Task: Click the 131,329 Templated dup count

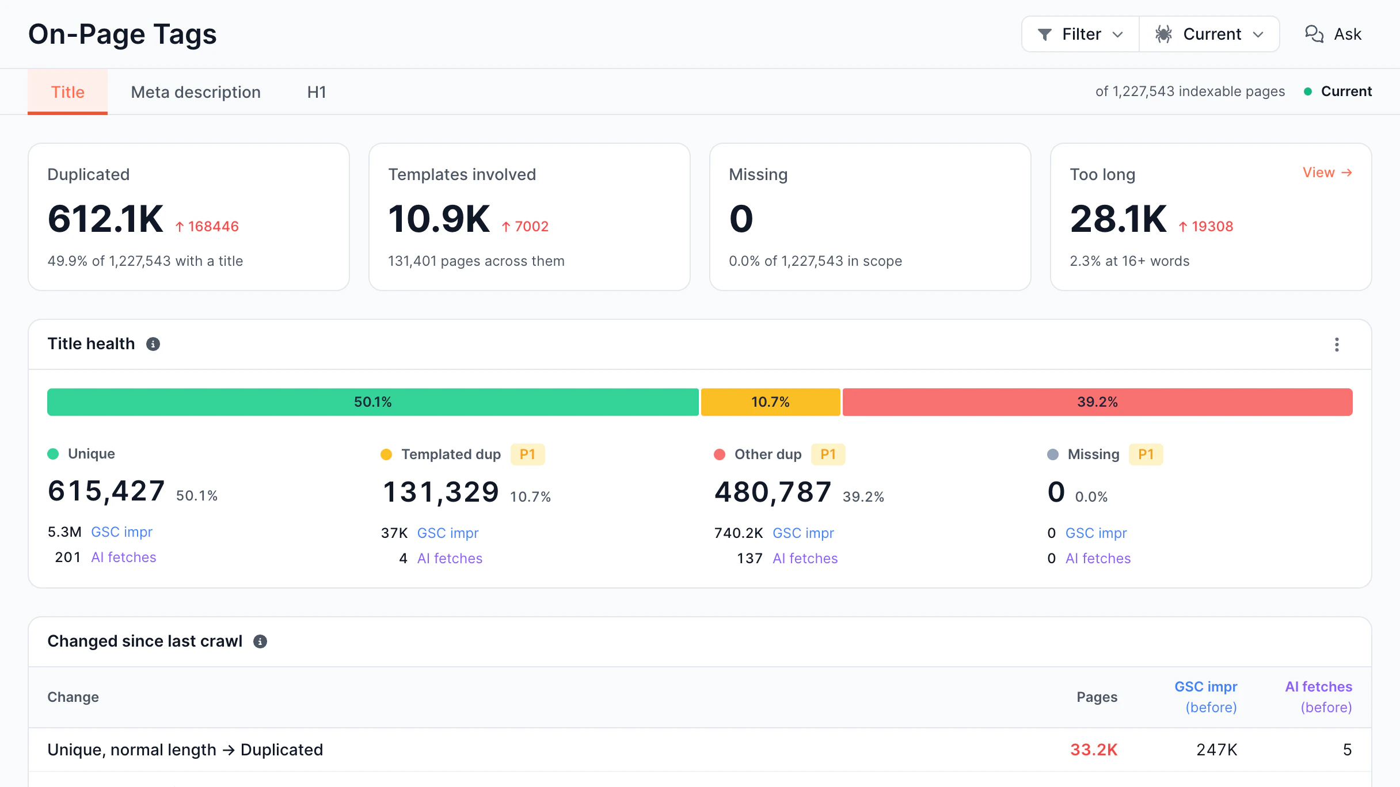Action: tap(440, 492)
